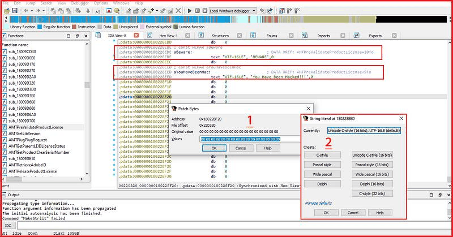Open the Local Windows debugger dropdown
This screenshot has width=453, height=237.
[x=233, y=11]
